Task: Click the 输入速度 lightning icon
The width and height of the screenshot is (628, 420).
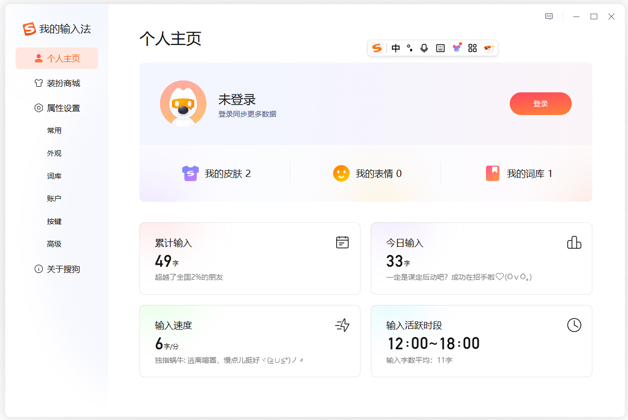Action: pos(342,325)
